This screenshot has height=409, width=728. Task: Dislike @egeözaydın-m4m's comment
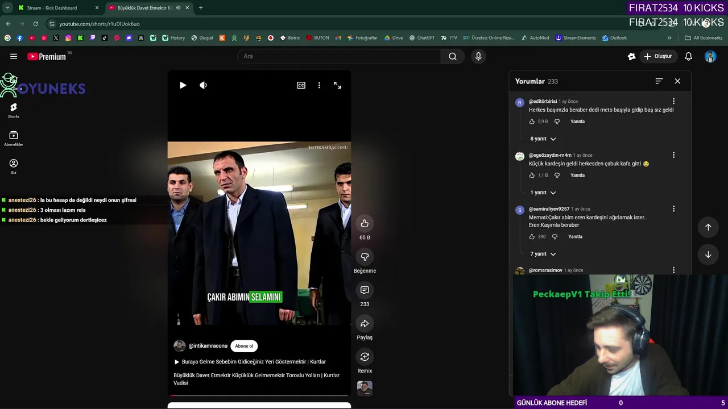coord(557,176)
